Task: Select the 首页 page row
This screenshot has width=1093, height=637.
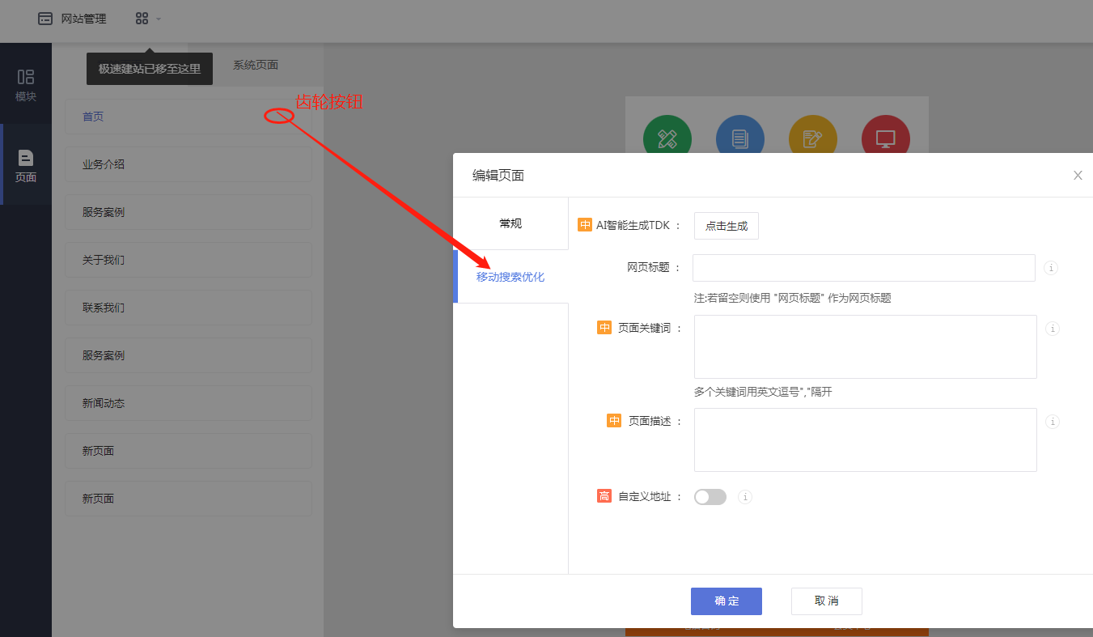Action: point(189,117)
